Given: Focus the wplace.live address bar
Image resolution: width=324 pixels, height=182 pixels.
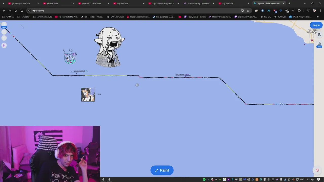Looking at the screenshot, I should (x=134, y=11).
